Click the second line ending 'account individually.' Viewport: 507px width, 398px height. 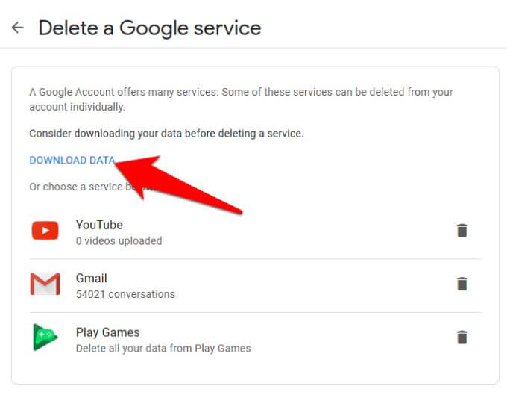click(77, 107)
